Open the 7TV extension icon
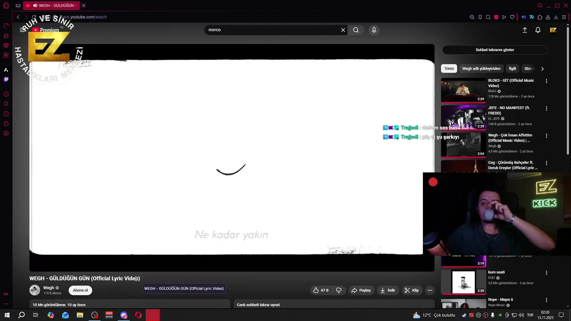This screenshot has height=321, width=571. [x=532, y=17]
